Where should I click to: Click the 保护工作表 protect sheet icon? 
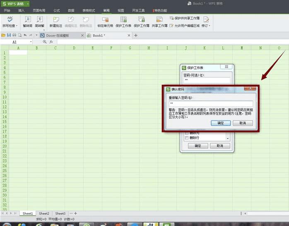click(x=123, y=19)
